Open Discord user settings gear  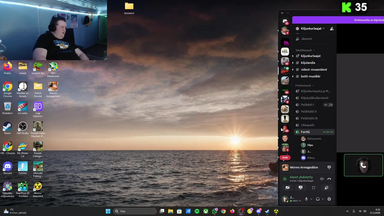click(x=329, y=199)
